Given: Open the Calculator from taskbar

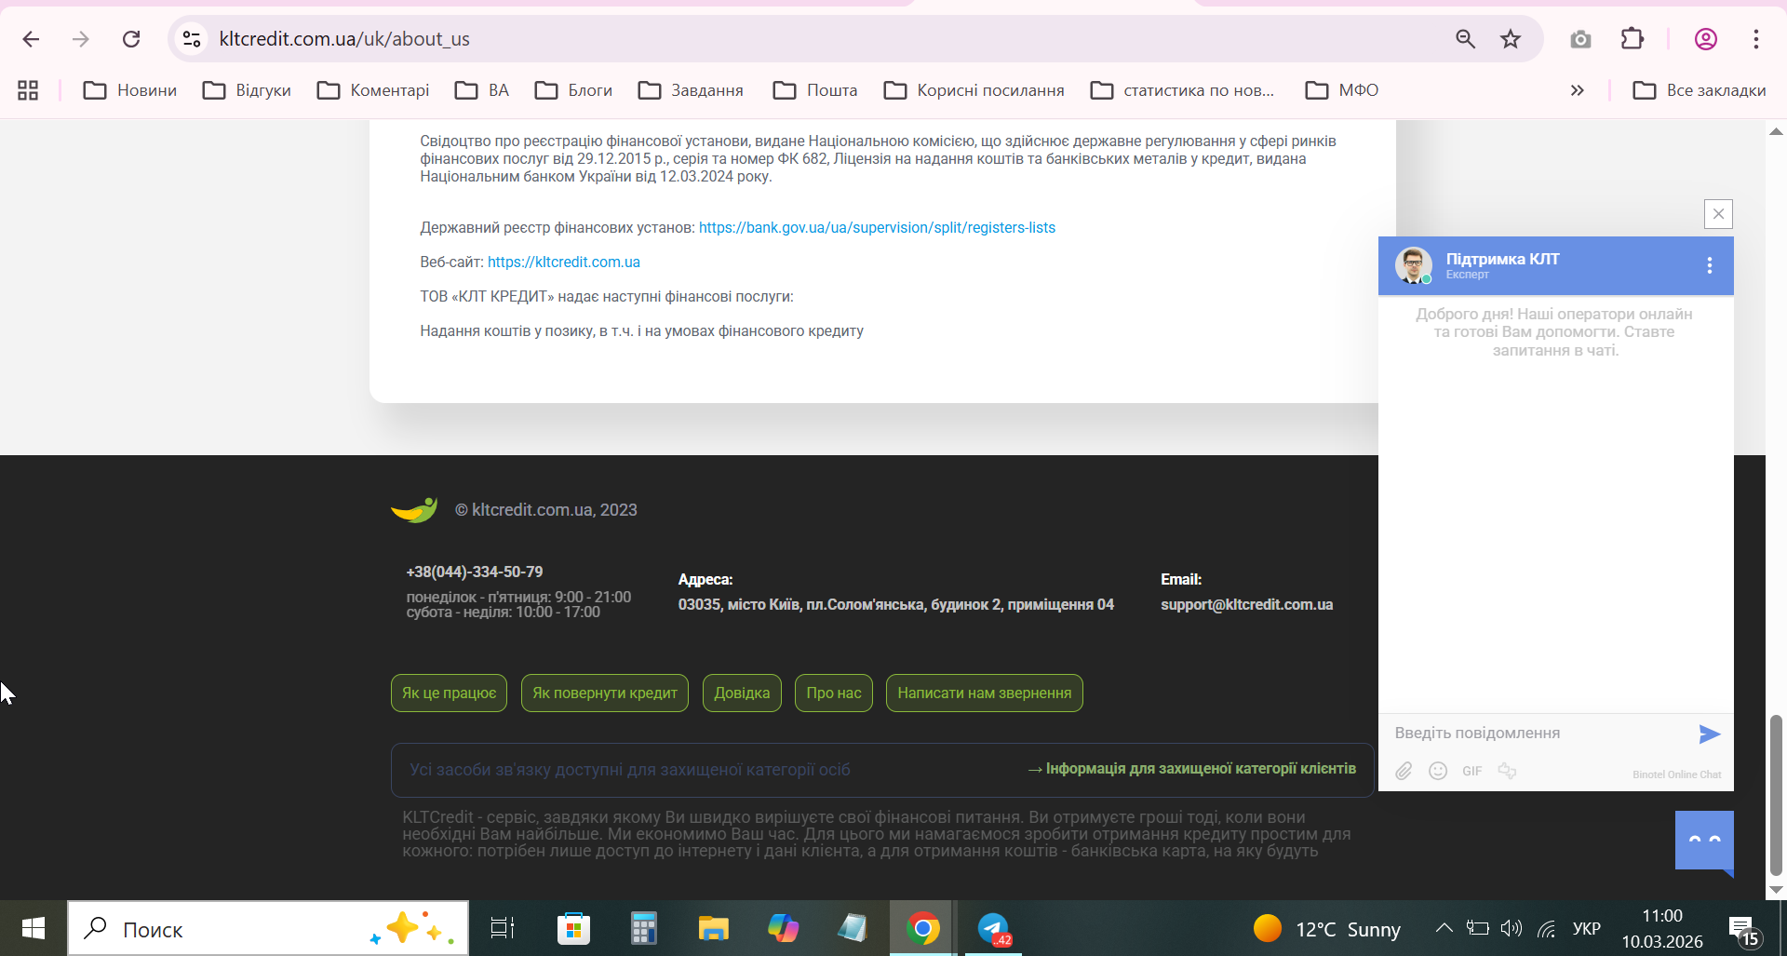Looking at the screenshot, I should [643, 928].
